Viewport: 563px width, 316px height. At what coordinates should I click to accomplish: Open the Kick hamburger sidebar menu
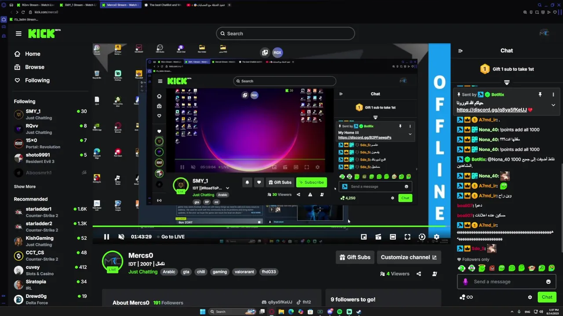pos(18,33)
